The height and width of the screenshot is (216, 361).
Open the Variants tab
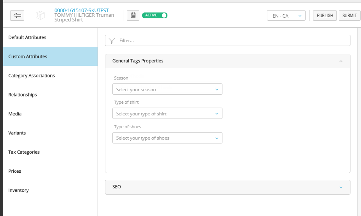pyautogui.click(x=17, y=133)
